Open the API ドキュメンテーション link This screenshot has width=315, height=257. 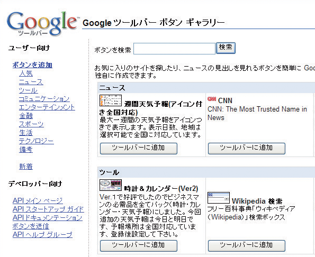(48, 217)
